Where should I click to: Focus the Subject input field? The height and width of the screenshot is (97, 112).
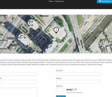[78, 81]
